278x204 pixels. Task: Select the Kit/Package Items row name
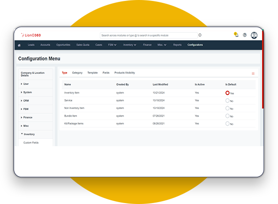click(74, 124)
